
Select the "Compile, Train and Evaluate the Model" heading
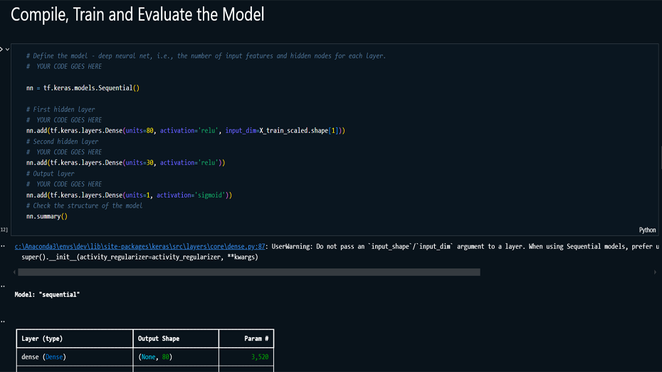[x=137, y=14]
